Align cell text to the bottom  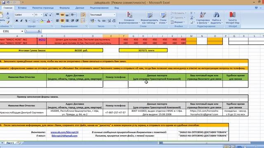tap(67, 15)
